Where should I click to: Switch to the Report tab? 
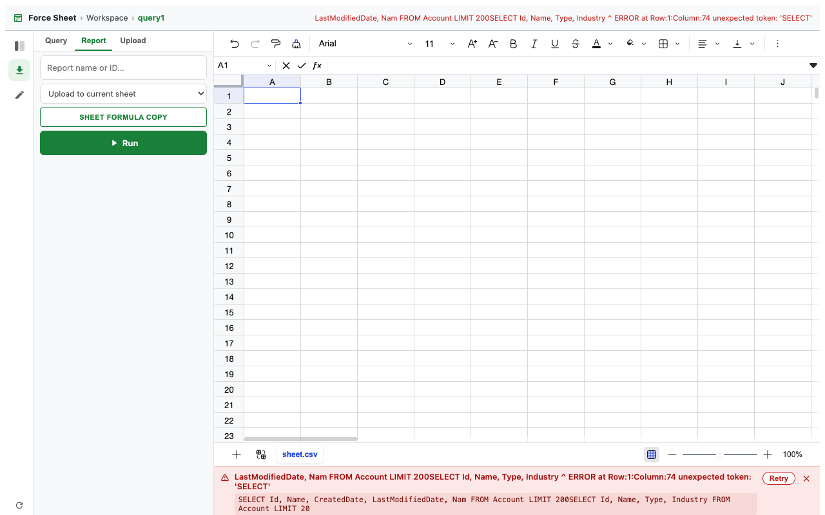click(93, 41)
